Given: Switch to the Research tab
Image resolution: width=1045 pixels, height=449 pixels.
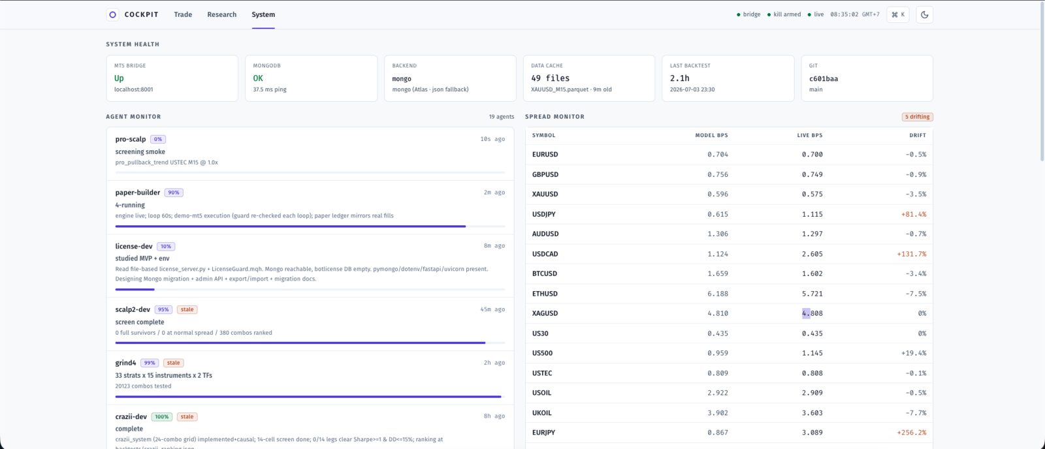Looking at the screenshot, I should point(222,14).
